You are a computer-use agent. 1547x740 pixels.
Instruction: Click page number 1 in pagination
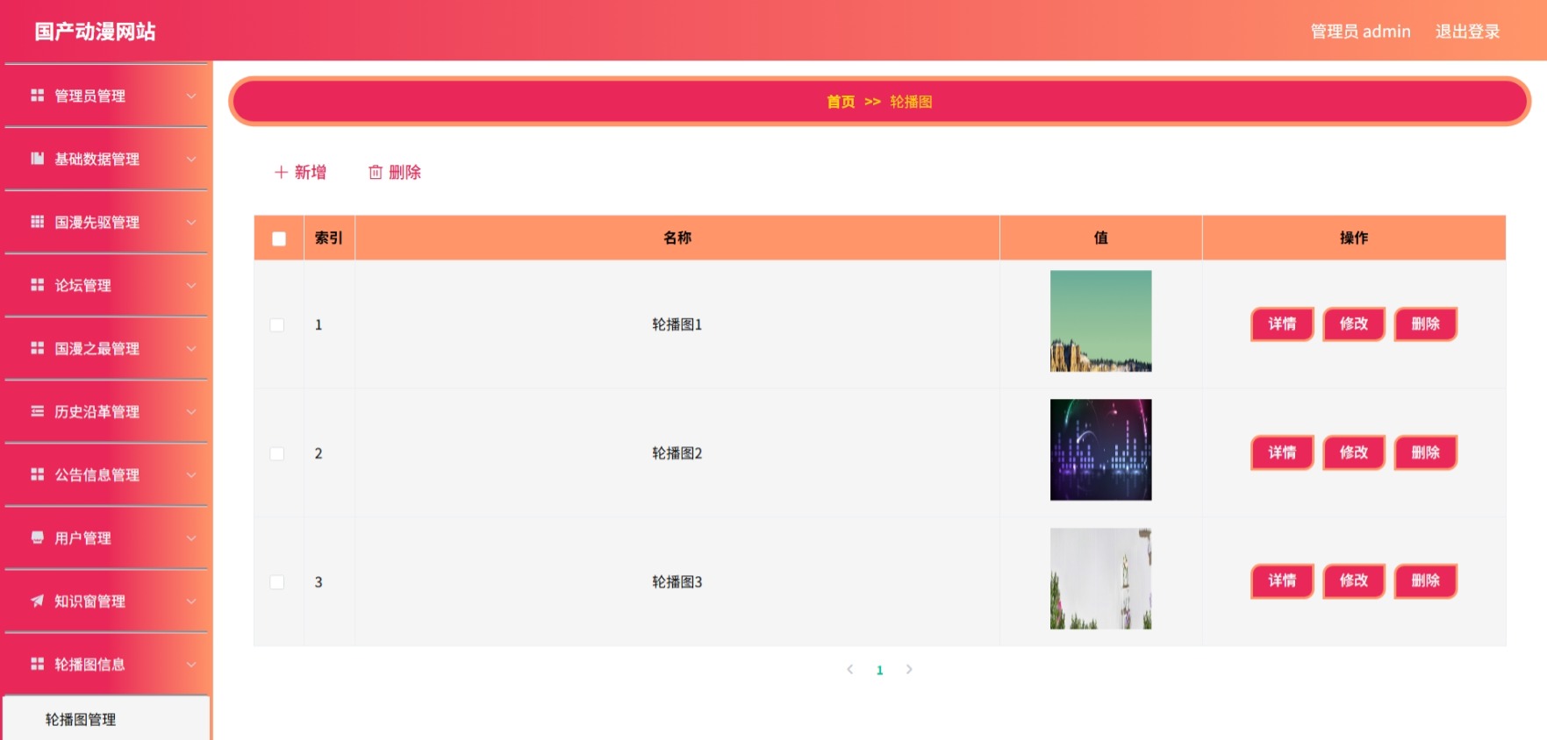coord(879,670)
